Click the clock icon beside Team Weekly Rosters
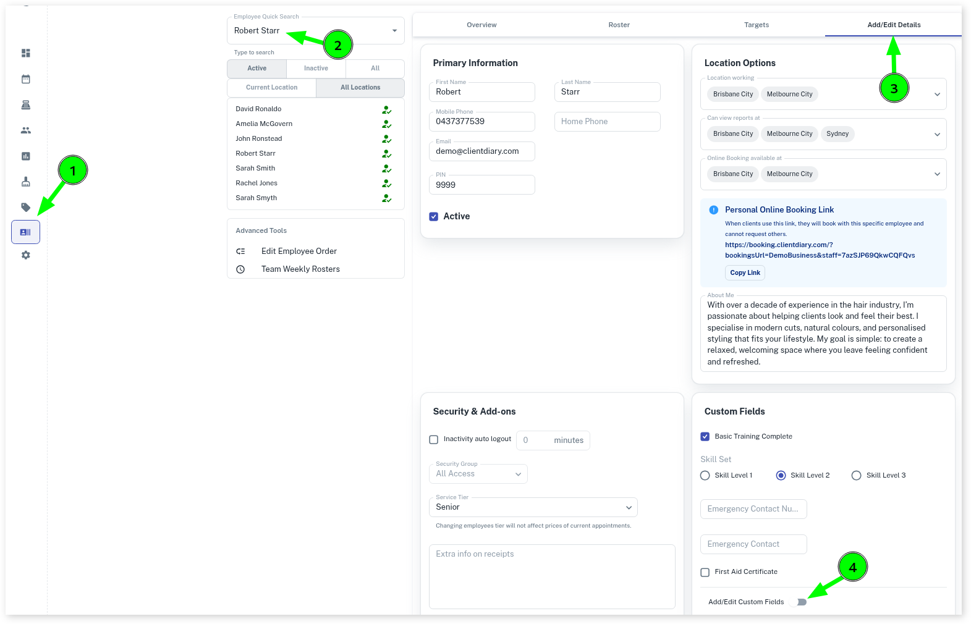The width and height of the screenshot is (971, 624). pyautogui.click(x=240, y=269)
